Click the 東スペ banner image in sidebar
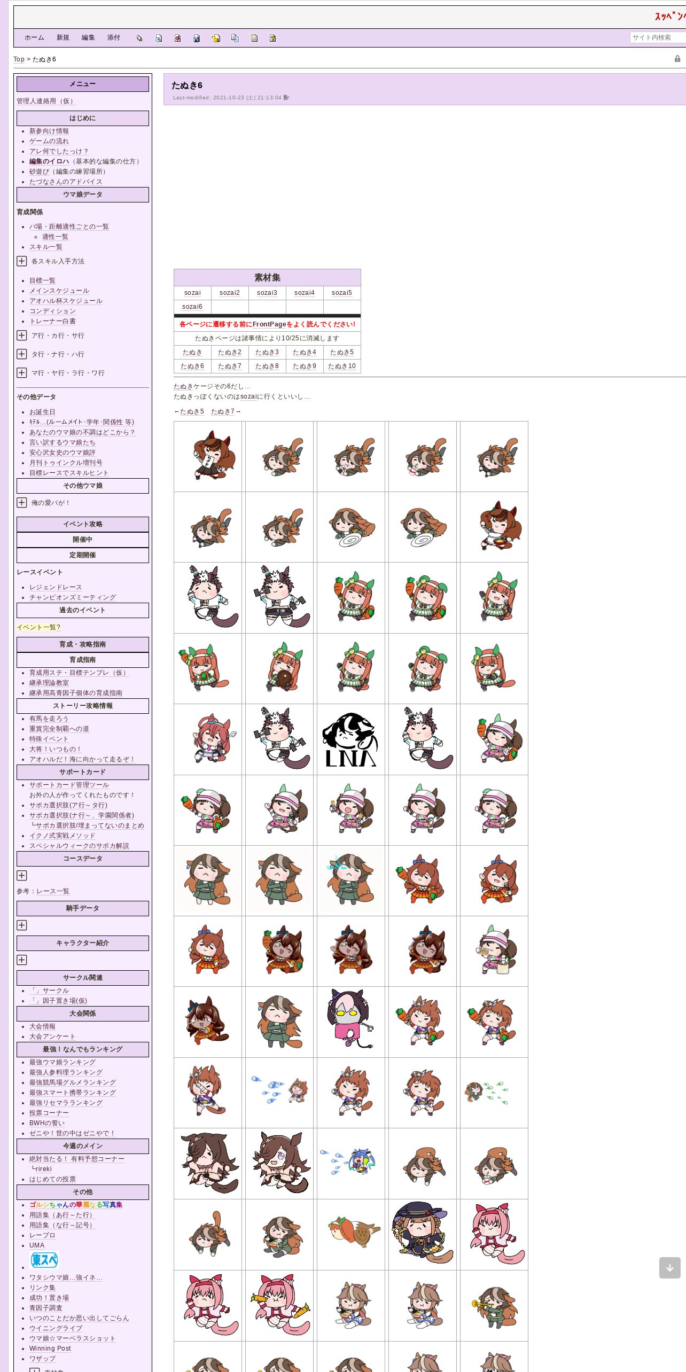 44,1260
